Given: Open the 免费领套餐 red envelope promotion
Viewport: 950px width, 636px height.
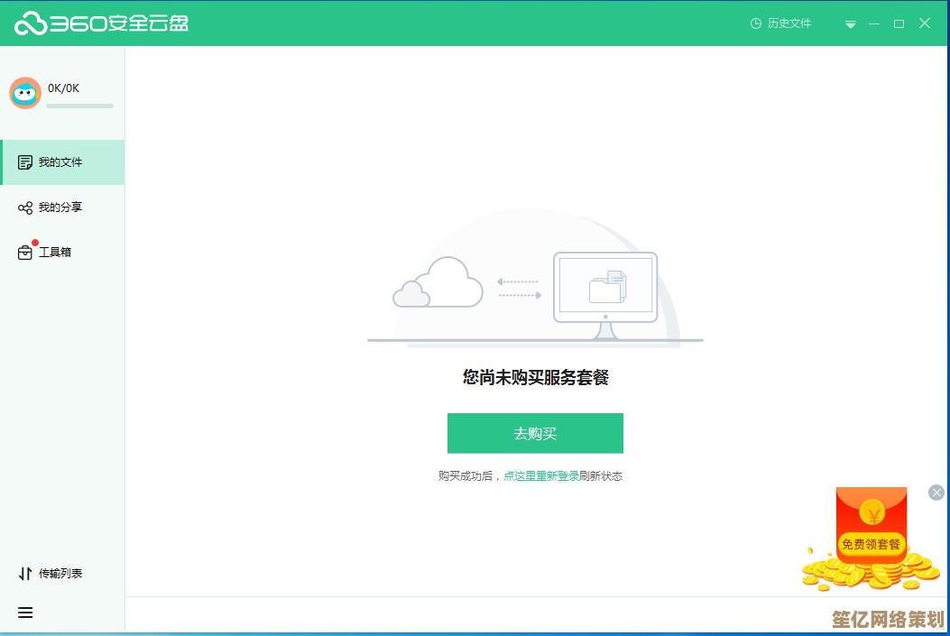Looking at the screenshot, I should point(871,543).
